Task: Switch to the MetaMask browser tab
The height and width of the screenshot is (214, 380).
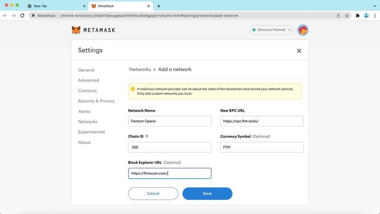Action: [x=121, y=6]
